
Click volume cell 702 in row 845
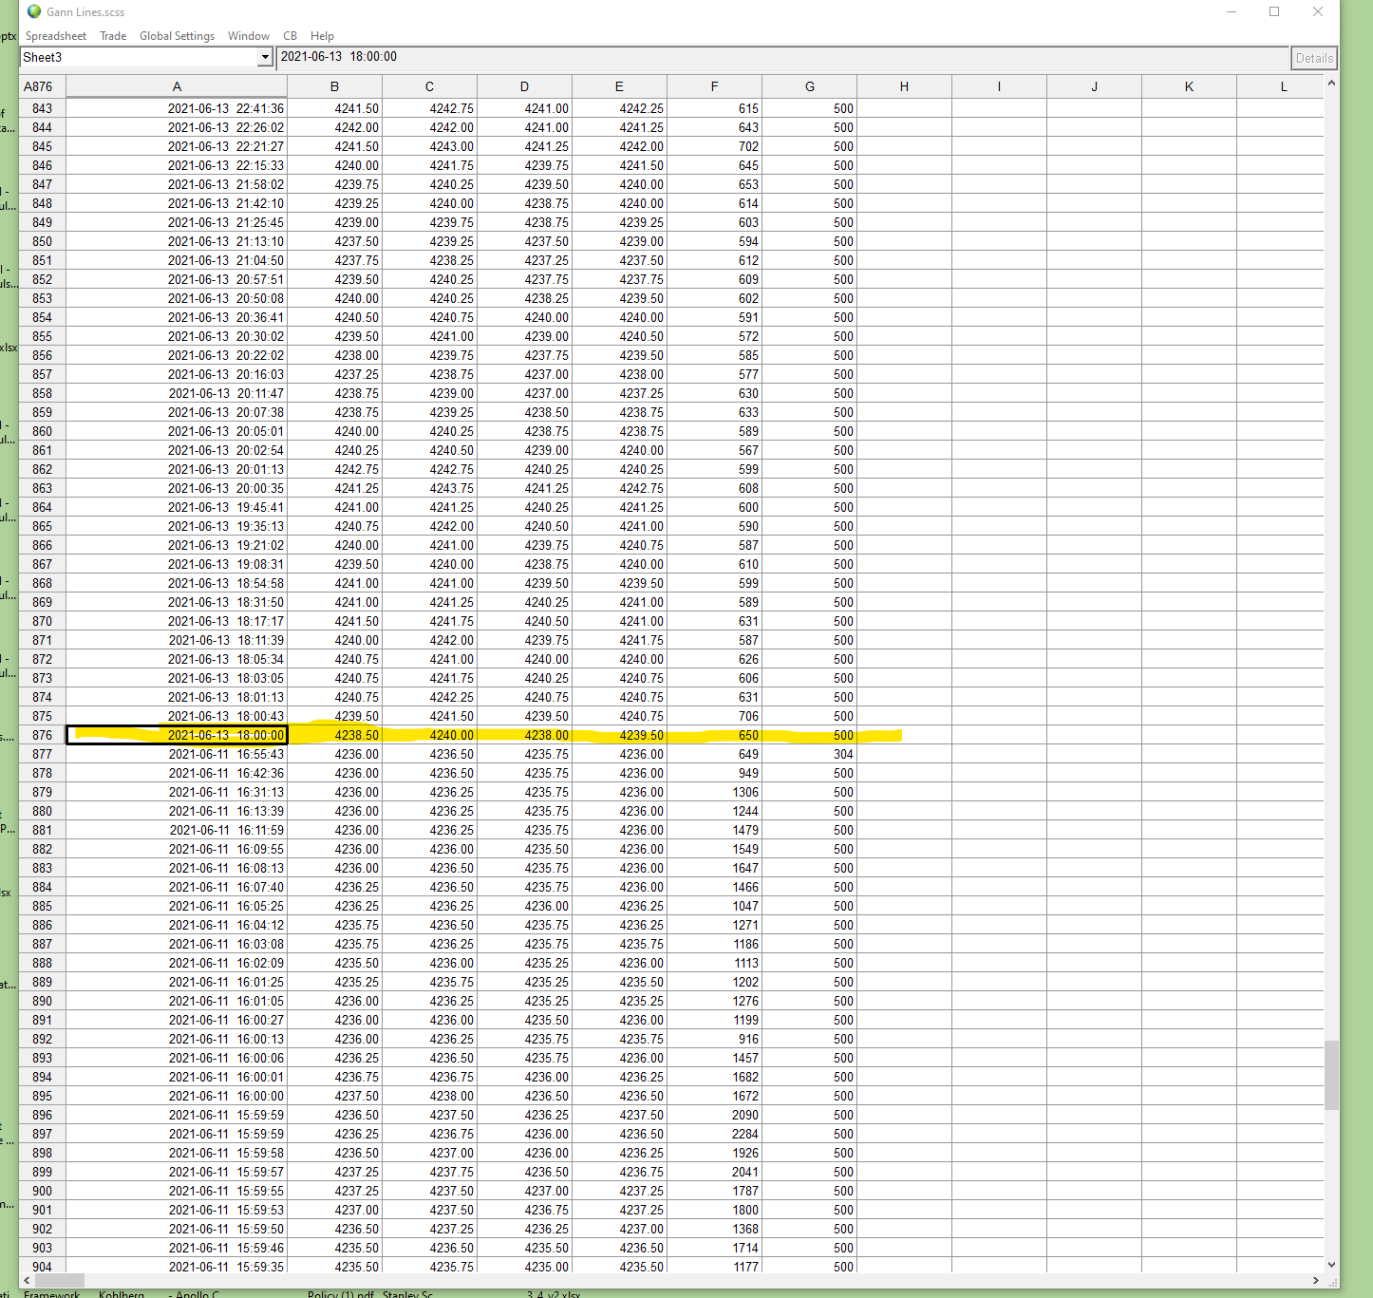[x=714, y=146]
